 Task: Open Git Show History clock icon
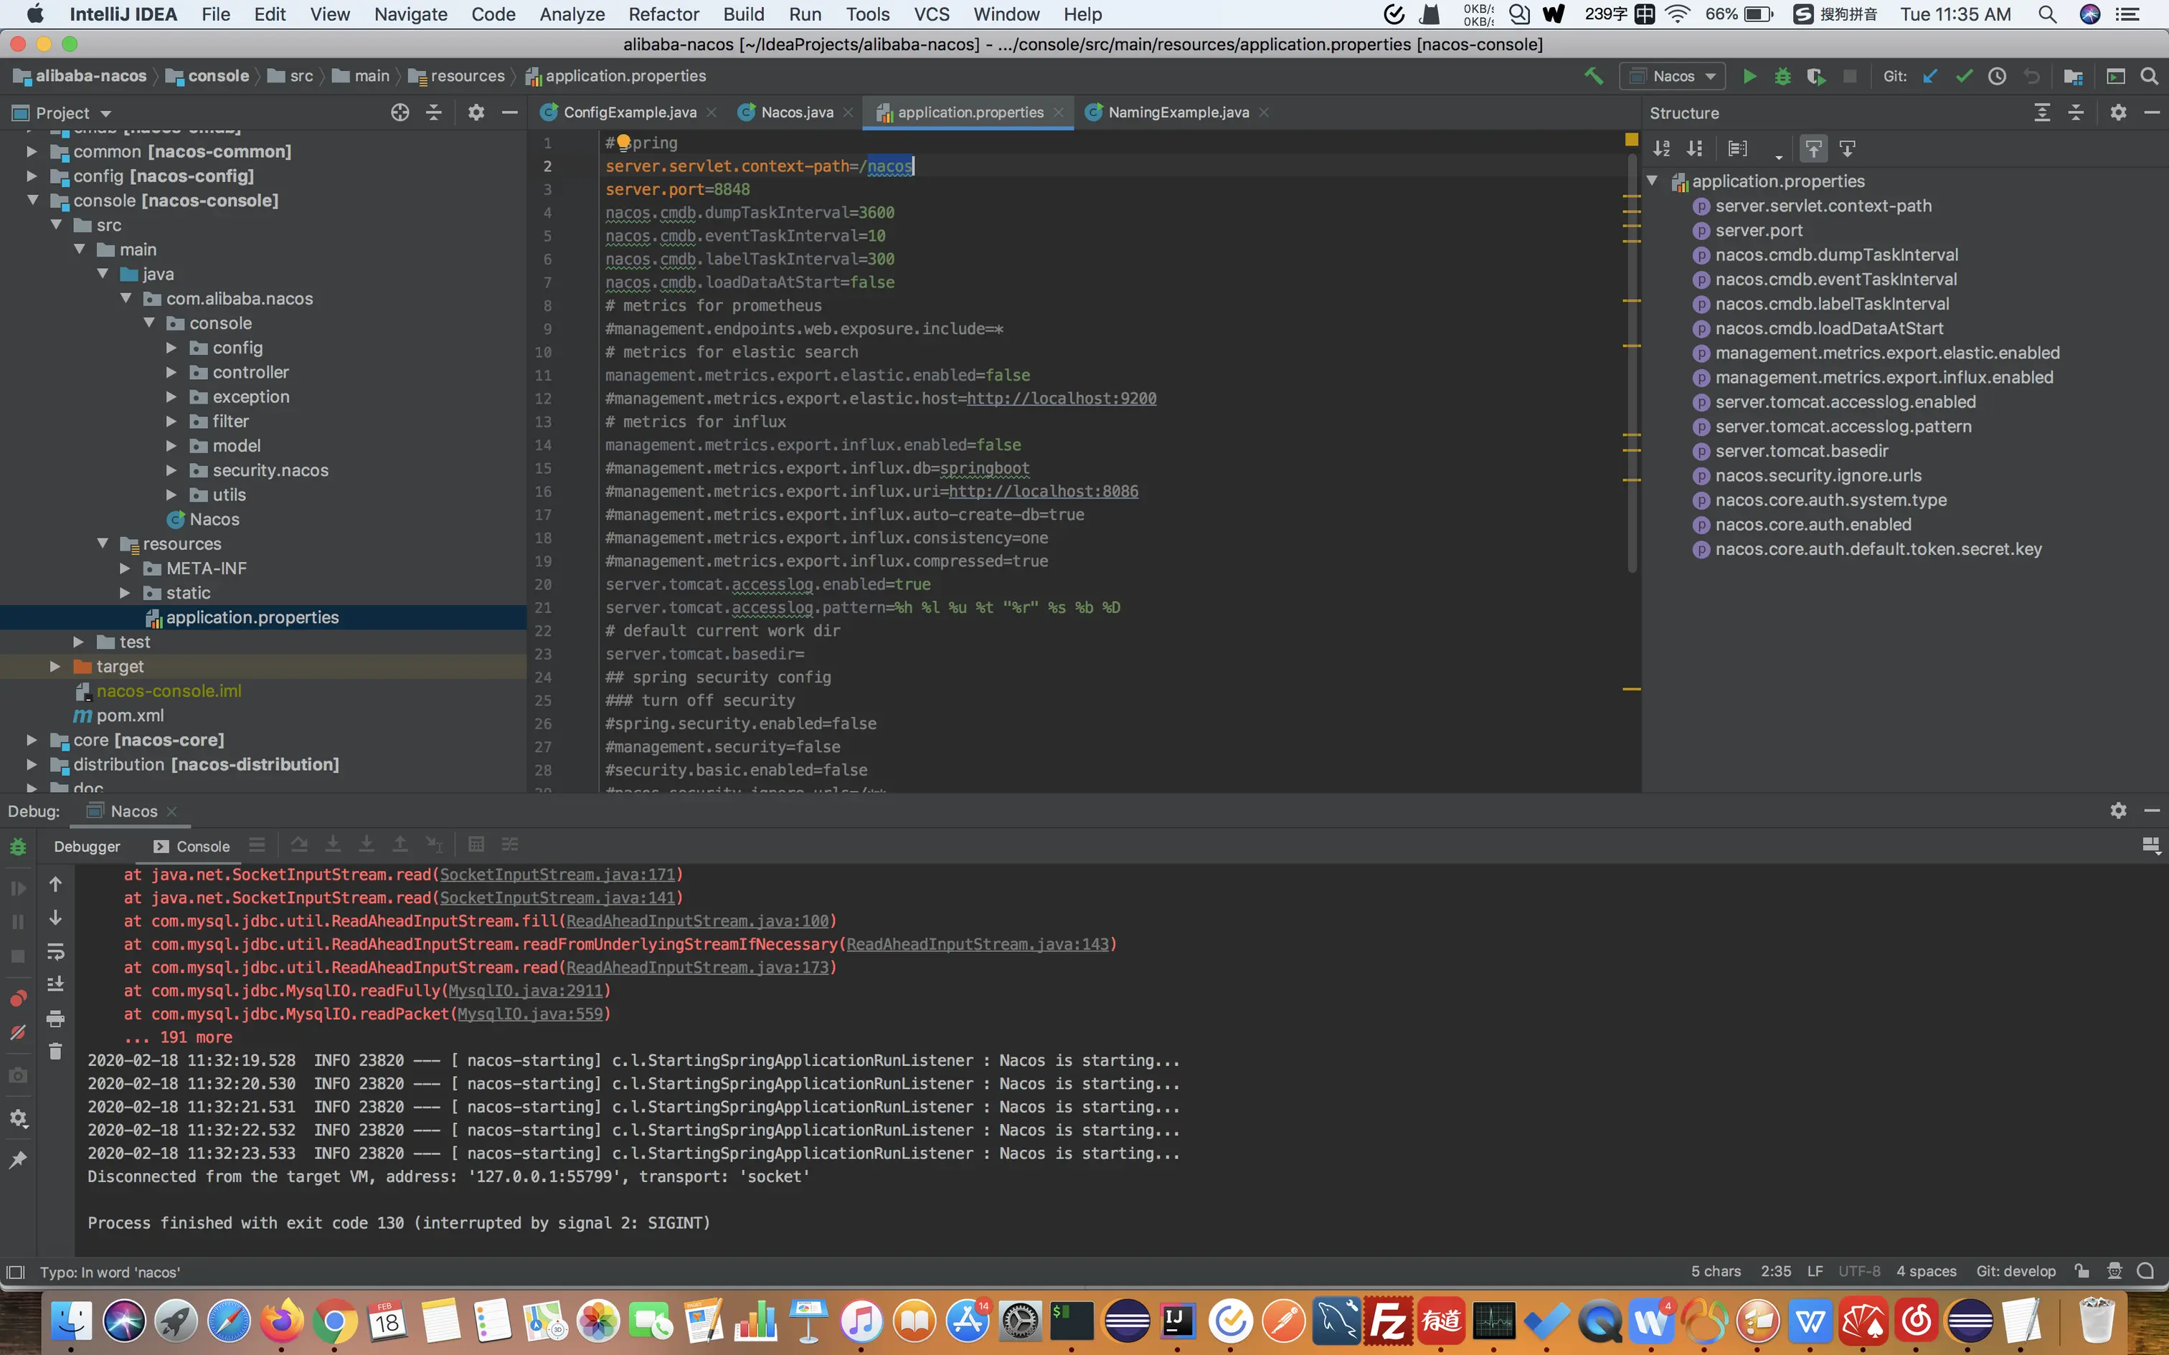coord(1997,76)
